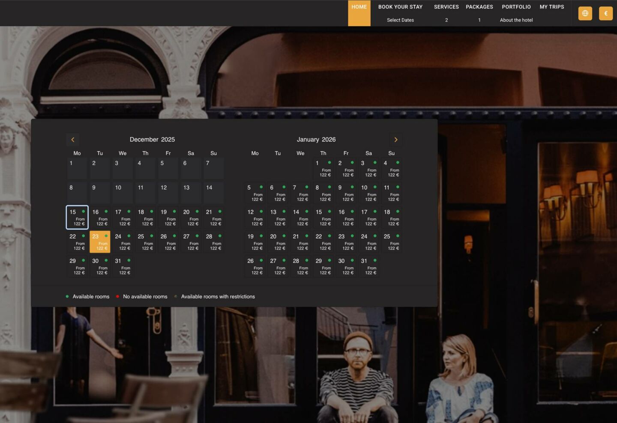Click the red 'No available rooms' dot

point(117,296)
